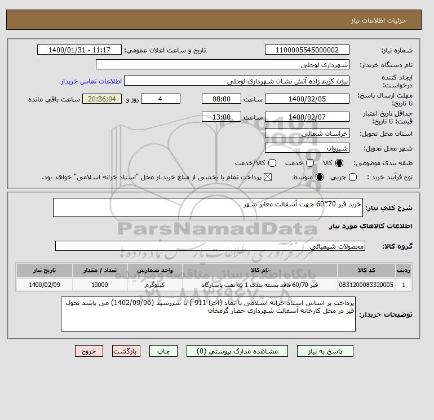Select جزیی purchase type radio
This screenshot has width=434, height=420.
click(353, 177)
